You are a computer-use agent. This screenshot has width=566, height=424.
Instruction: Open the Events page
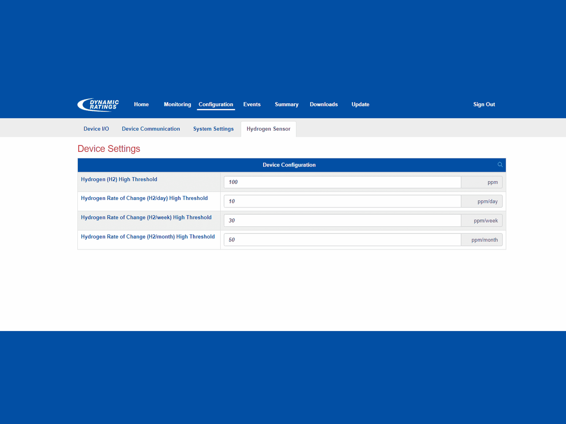(x=252, y=105)
